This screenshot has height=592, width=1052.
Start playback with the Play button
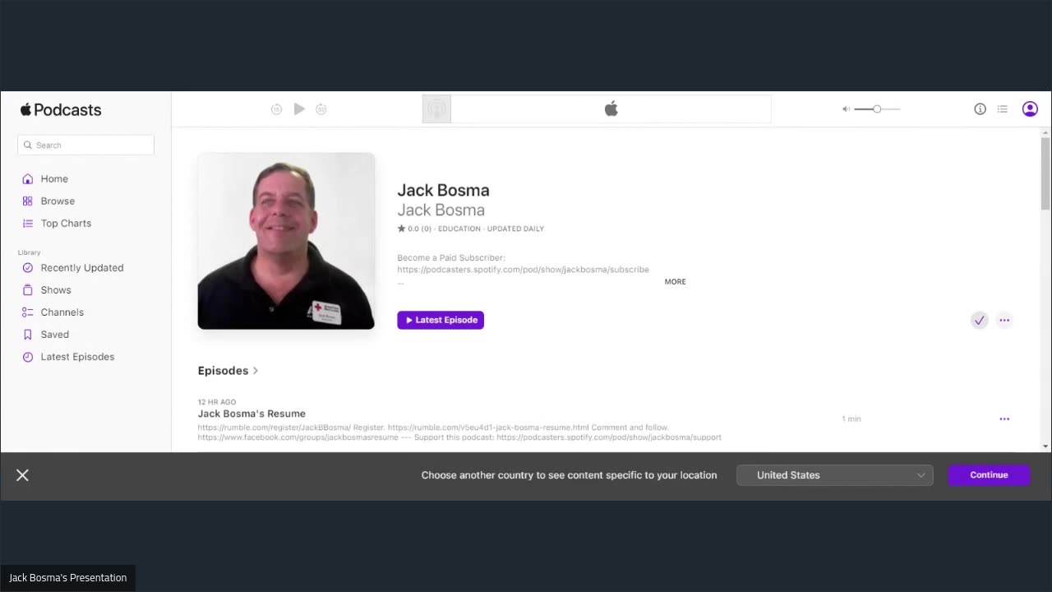coord(299,109)
